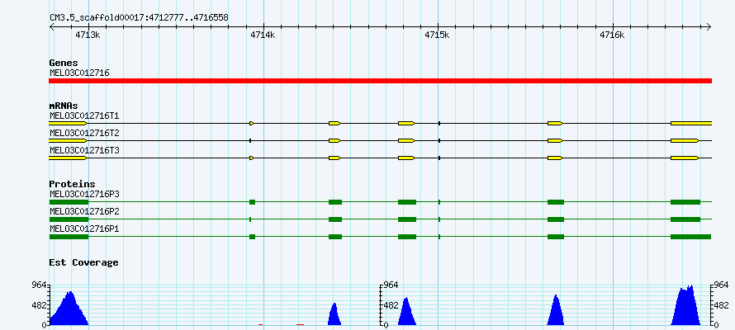Click the right arrowhead of the ruler

click(x=709, y=26)
